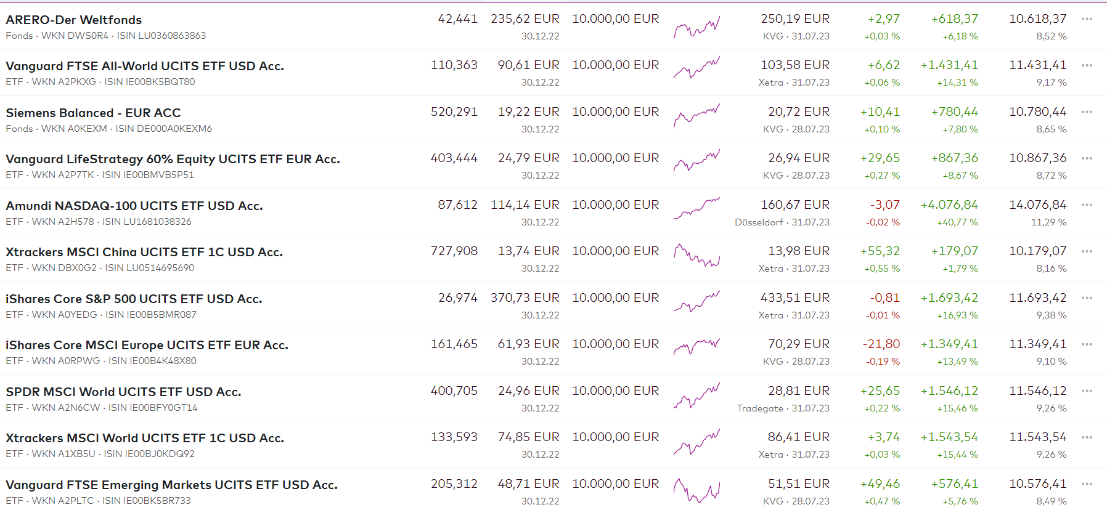Open ellipsis menu for Vanguard LifeStrategy 60%
The height and width of the screenshot is (510, 1115).
point(1087,158)
